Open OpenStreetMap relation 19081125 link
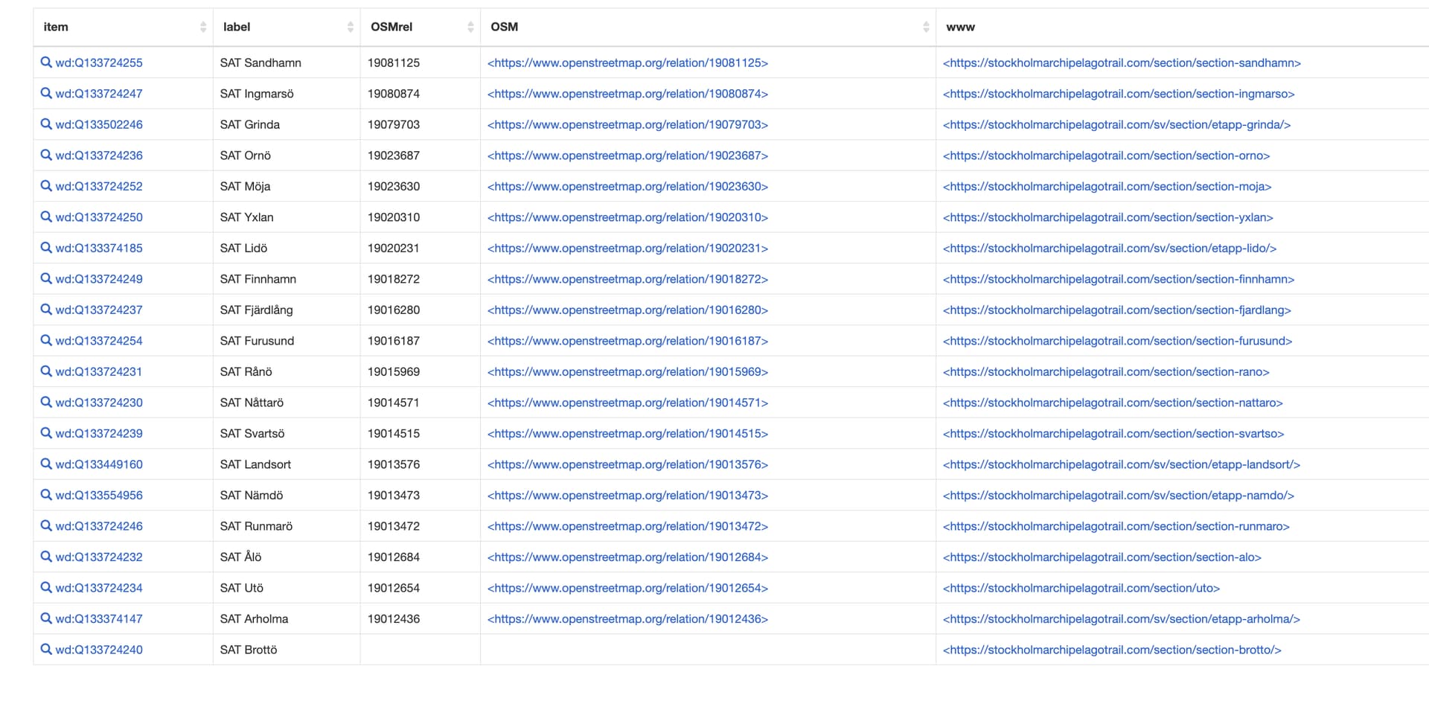The image size is (1429, 701). click(627, 63)
